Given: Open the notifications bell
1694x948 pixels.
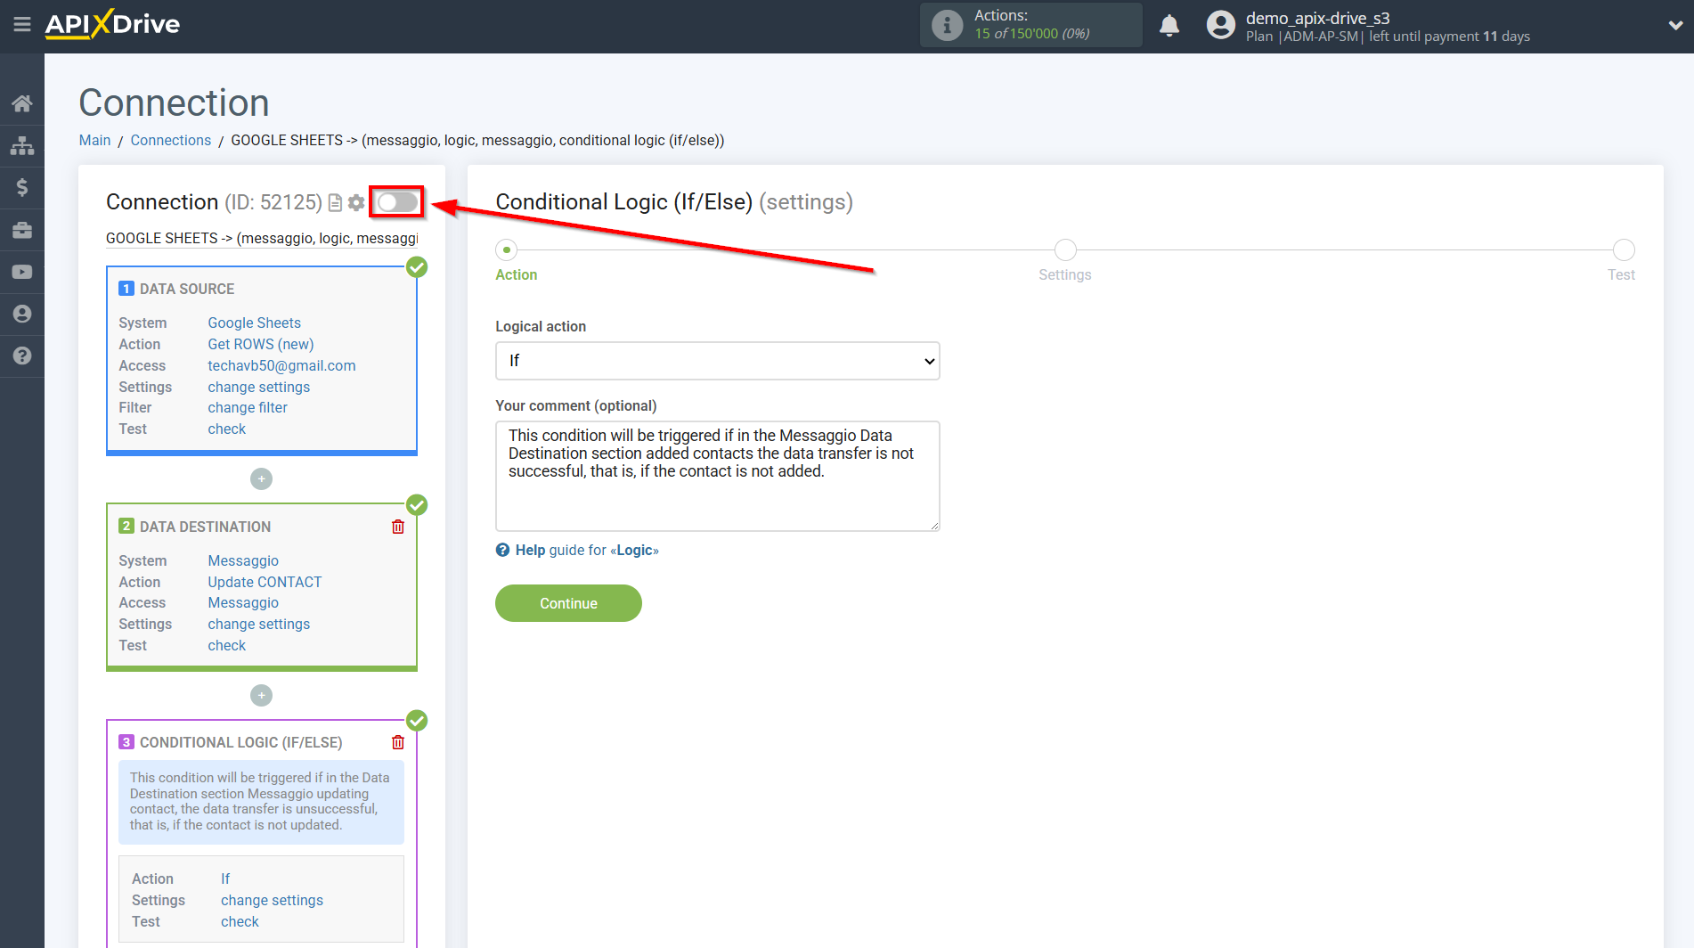Looking at the screenshot, I should (1169, 25).
